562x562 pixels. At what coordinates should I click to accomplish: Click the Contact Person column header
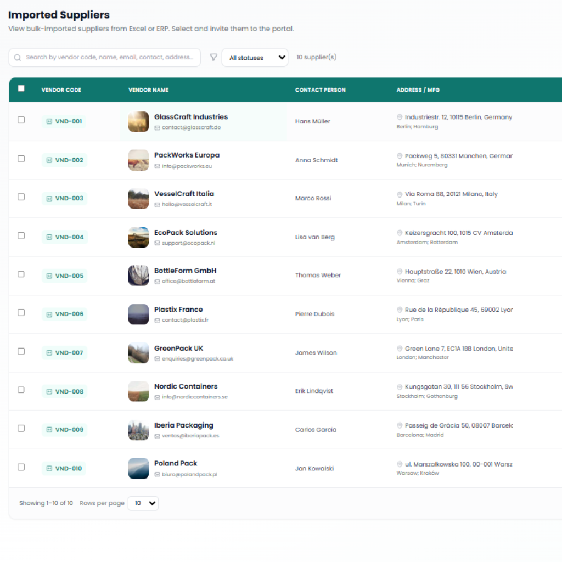(x=320, y=90)
